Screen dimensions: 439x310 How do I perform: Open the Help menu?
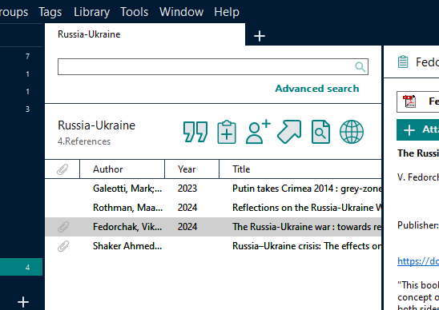tap(227, 12)
